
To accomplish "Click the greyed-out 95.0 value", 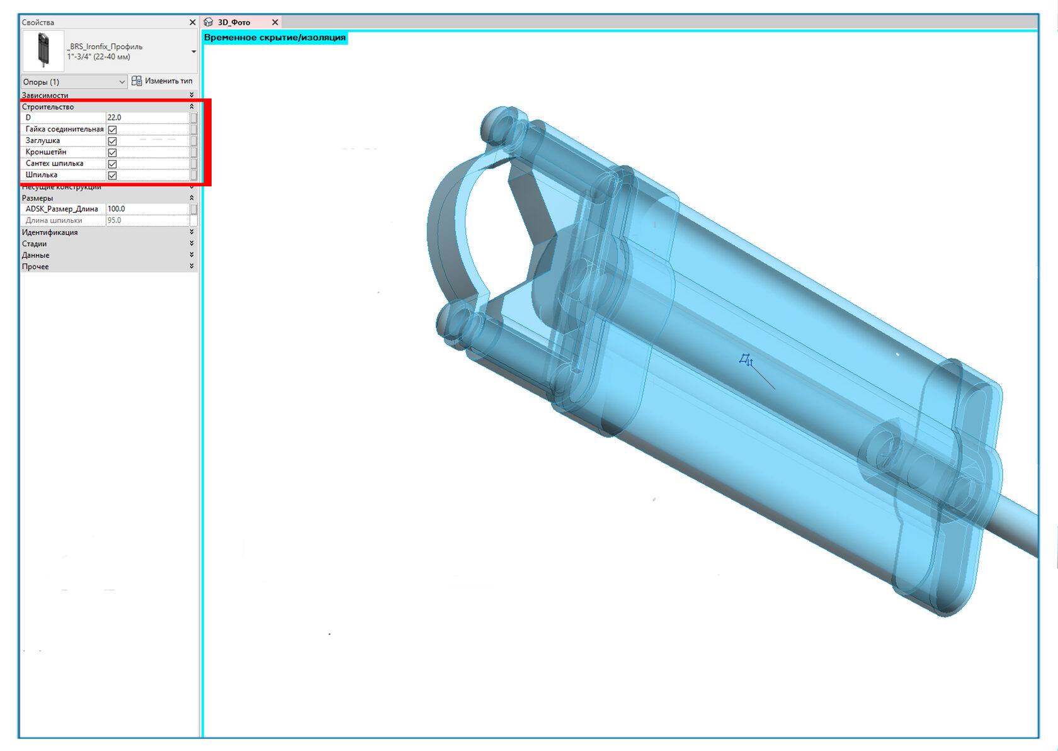I will pyautogui.click(x=114, y=220).
